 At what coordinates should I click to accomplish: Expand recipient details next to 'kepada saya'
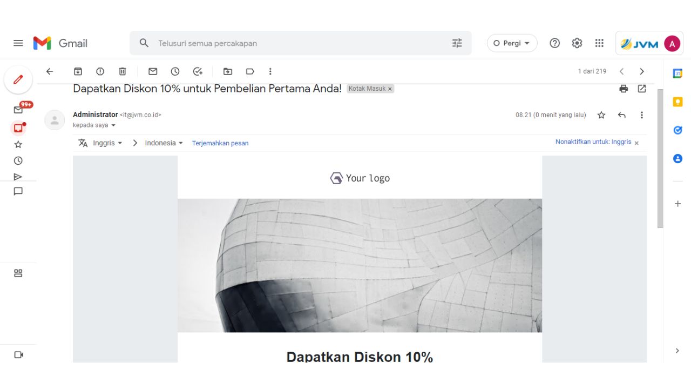pos(113,125)
